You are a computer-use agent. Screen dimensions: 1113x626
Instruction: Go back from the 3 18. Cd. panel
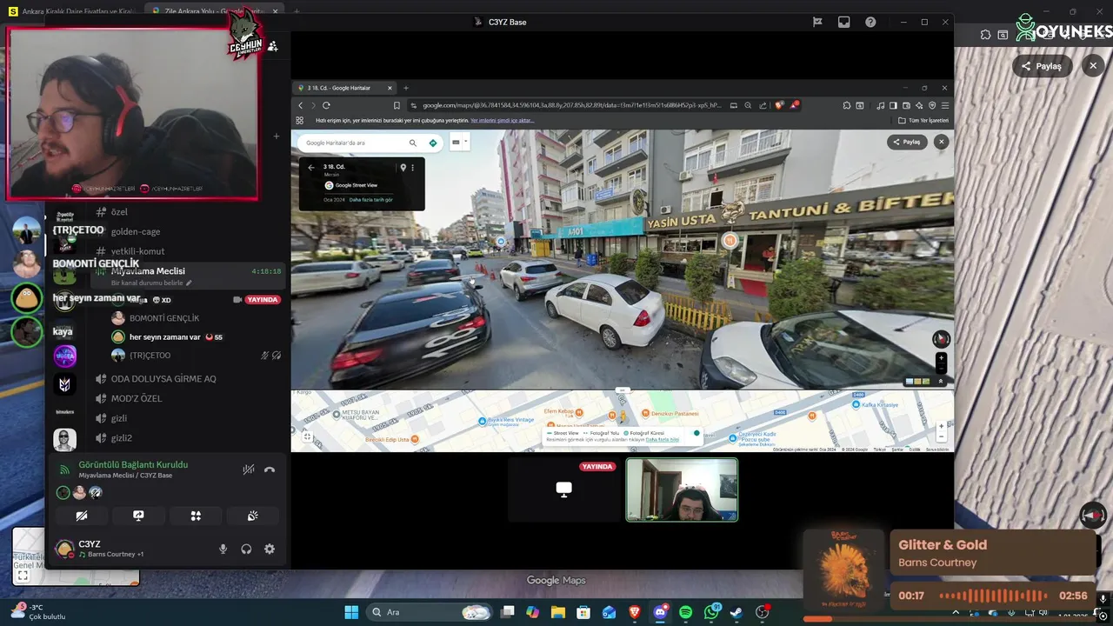tap(311, 167)
